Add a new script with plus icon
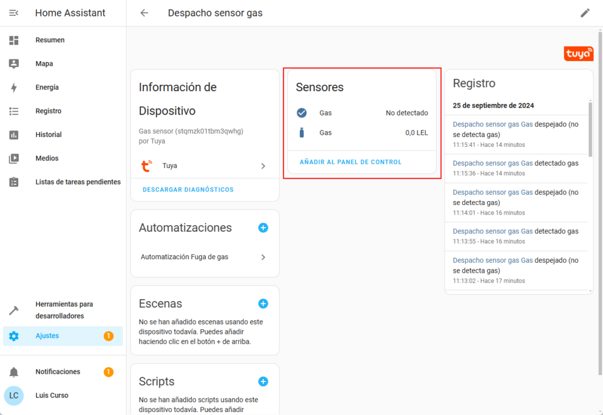The height and width of the screenshot is (415, 603). (x=263, y=381)
